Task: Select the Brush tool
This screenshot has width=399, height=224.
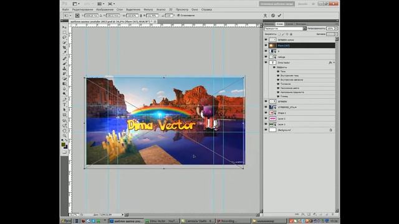Action: pos(64,63)
